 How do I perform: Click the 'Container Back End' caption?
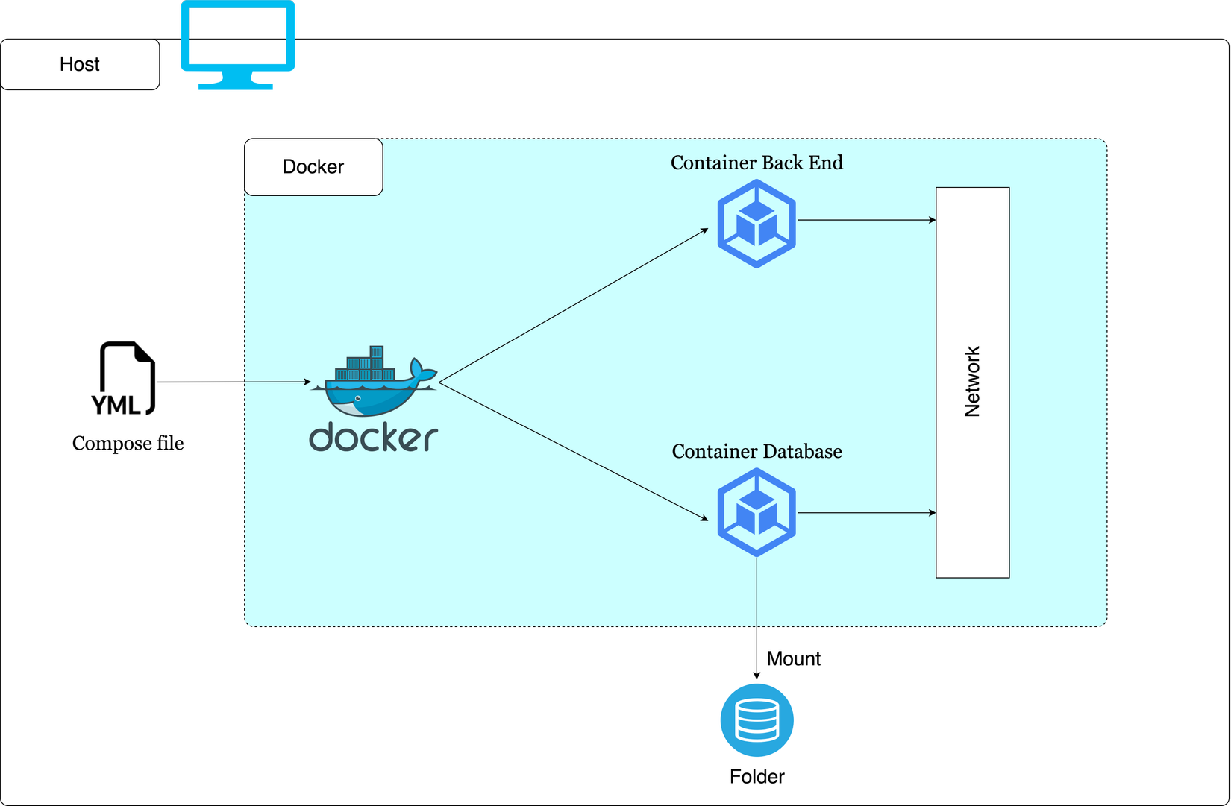(757, 163)
